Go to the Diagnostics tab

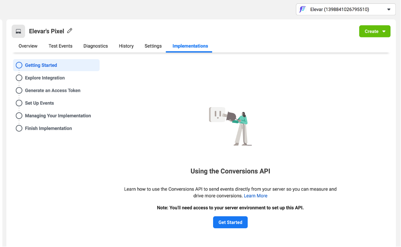95,46
